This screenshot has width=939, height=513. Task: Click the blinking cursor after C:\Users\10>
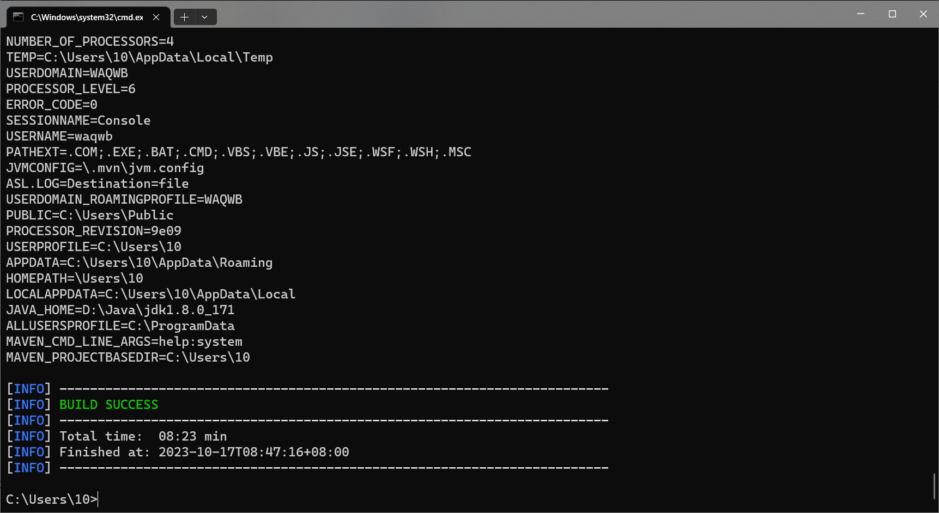(96, 499)
